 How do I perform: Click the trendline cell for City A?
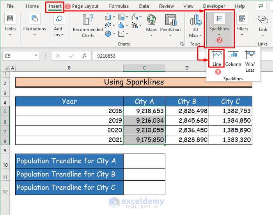[144, 161]
